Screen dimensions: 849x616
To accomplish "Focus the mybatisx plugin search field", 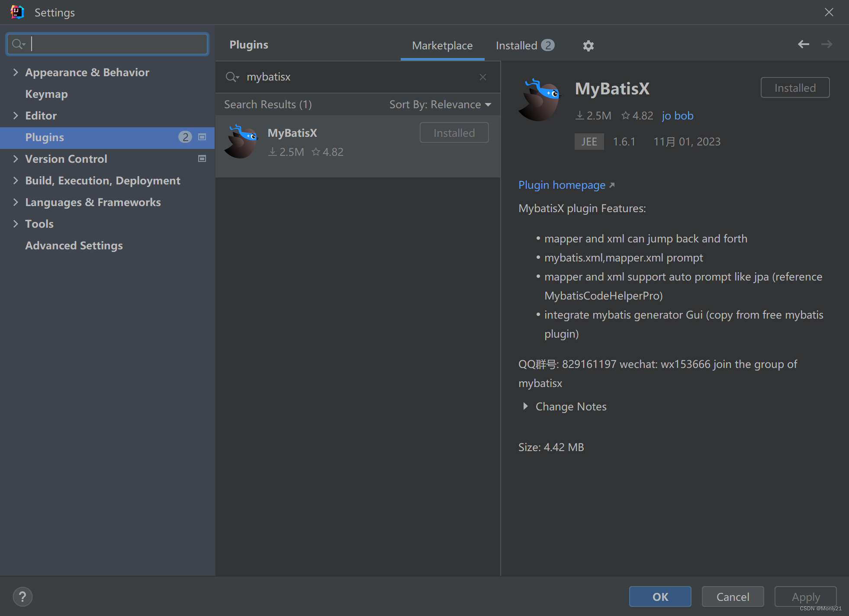I will tap(357, 77).
